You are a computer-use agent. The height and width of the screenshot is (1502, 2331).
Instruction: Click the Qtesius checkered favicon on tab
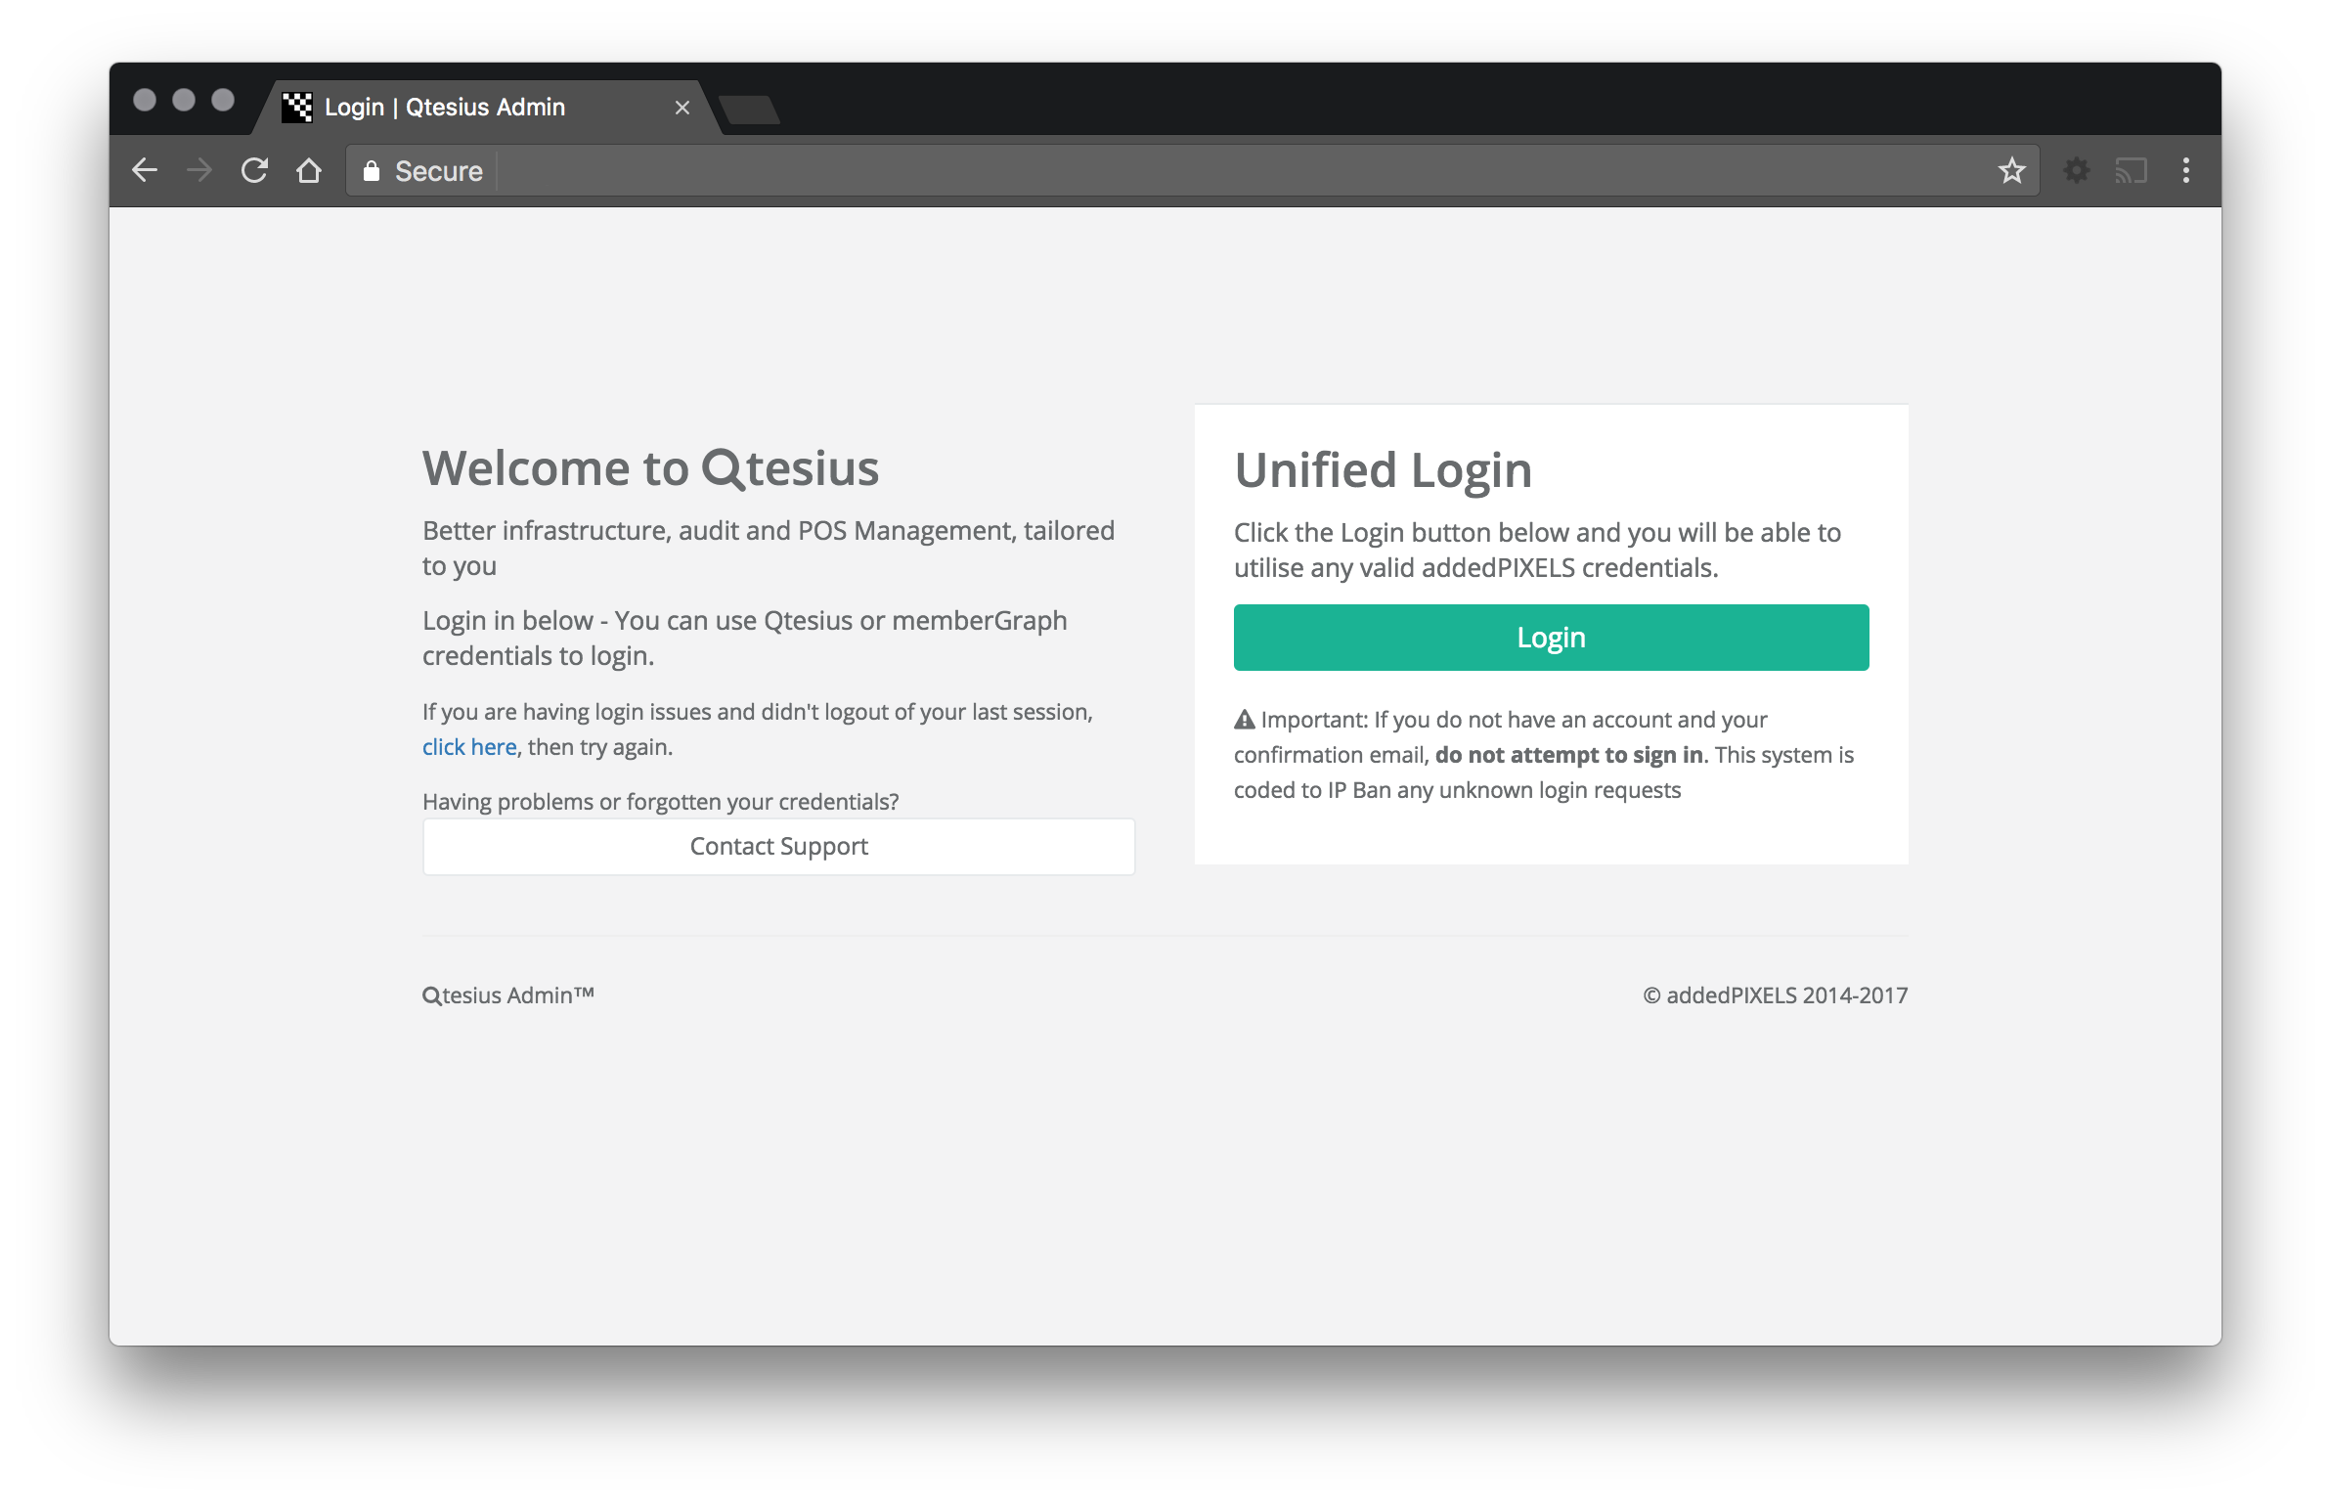point(297,108)
